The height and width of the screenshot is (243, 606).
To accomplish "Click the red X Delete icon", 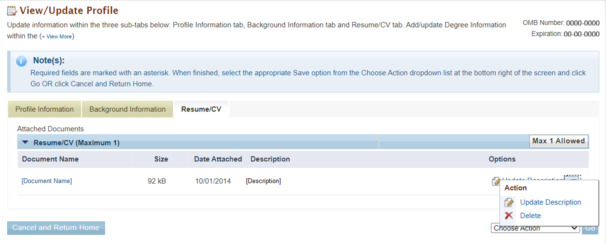I will tap(509, 216).
